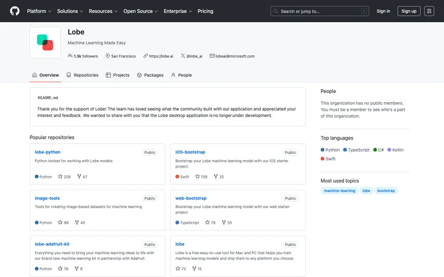Click the fork icon on the lobe repository card

[194, 268]
